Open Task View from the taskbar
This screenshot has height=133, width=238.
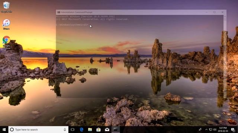pos(73,130)
